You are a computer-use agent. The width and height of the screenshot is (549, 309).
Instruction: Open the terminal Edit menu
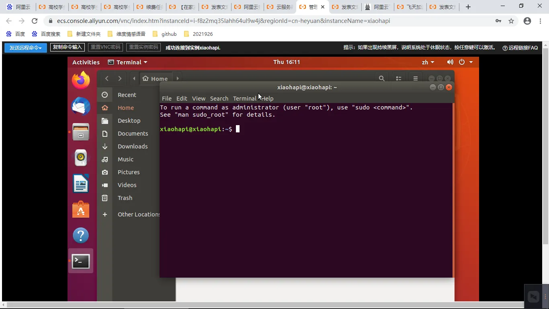coord(182,99)
